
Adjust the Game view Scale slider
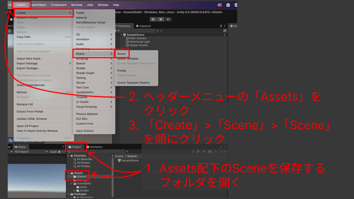[x=60, y=152]
